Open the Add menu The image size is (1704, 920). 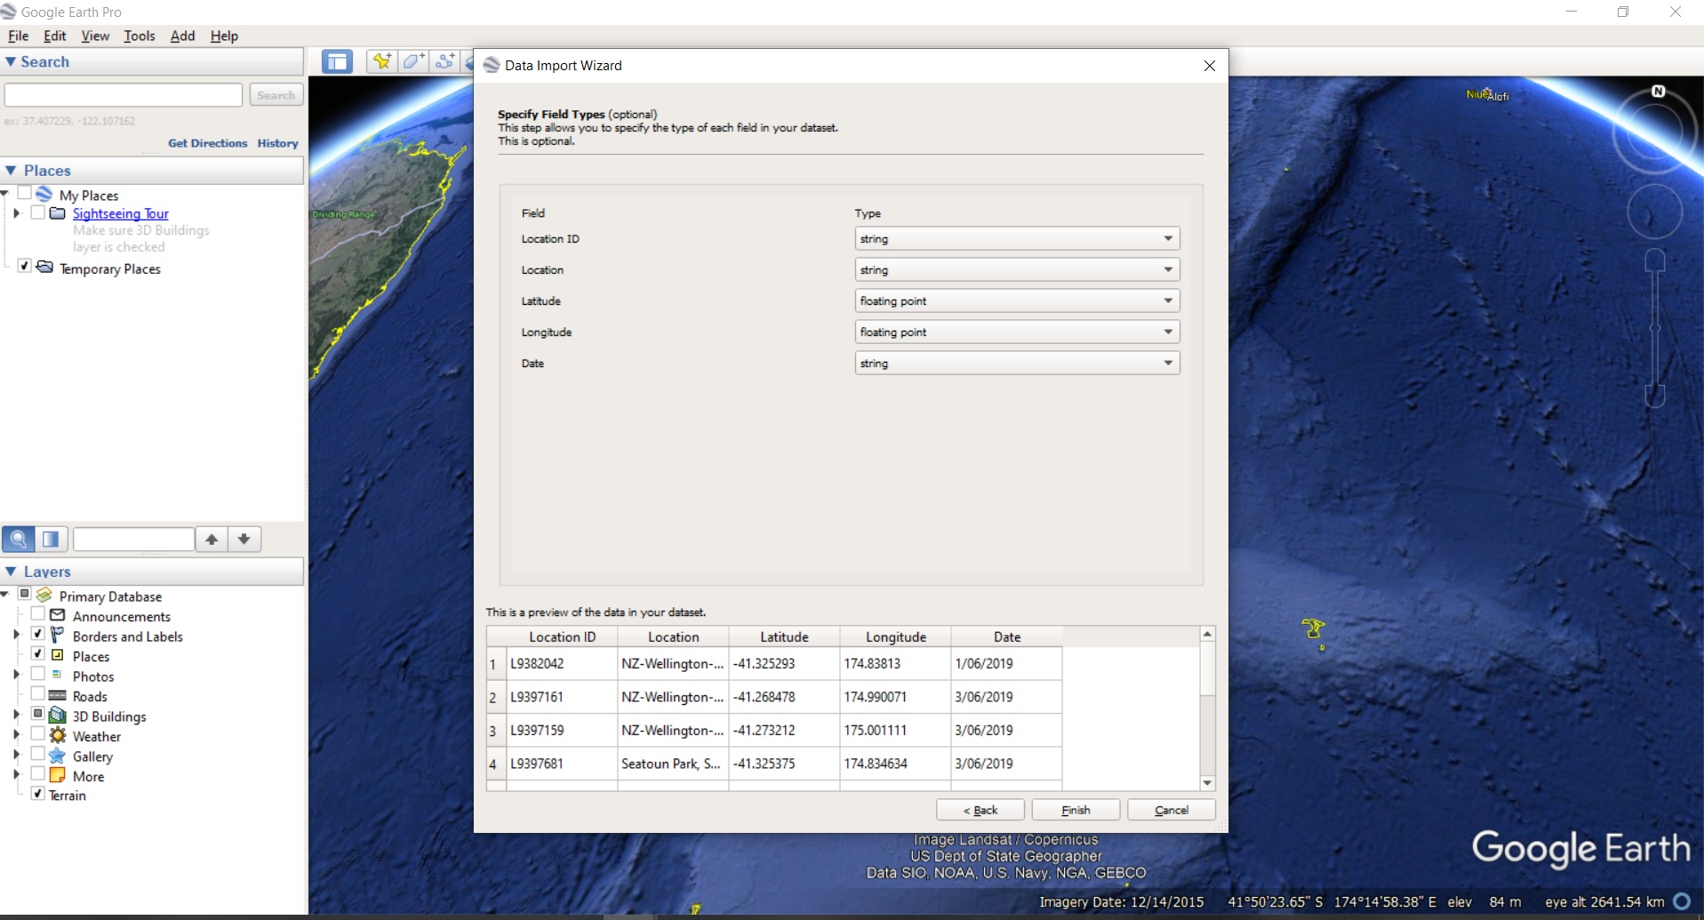point(182,36)
